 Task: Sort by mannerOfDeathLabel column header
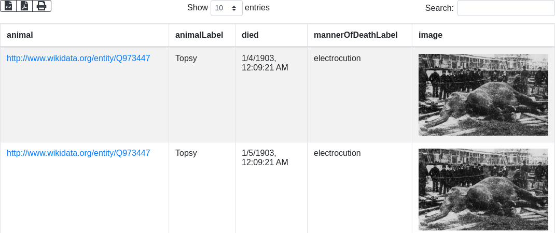coord(355,35)
